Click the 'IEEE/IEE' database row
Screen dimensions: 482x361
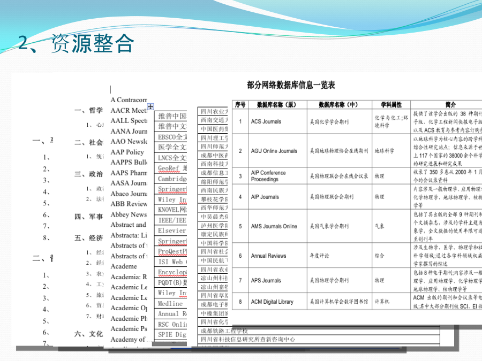171,220
